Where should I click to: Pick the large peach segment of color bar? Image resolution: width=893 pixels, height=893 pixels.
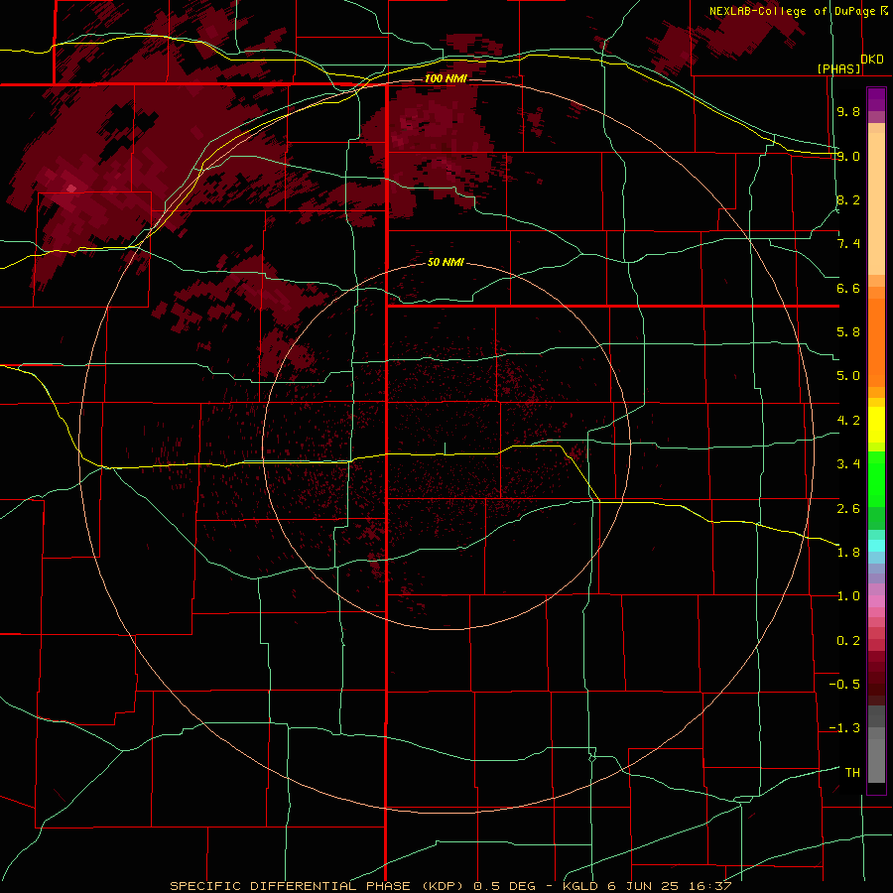coord(876,203)
